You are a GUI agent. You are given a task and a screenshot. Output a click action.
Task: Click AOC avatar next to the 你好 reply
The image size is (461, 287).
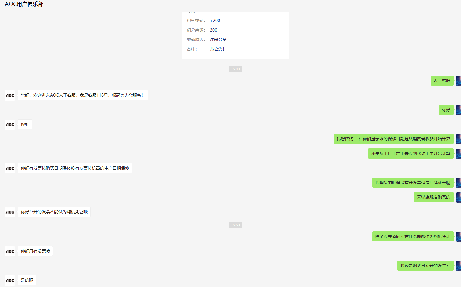point(10,125)
